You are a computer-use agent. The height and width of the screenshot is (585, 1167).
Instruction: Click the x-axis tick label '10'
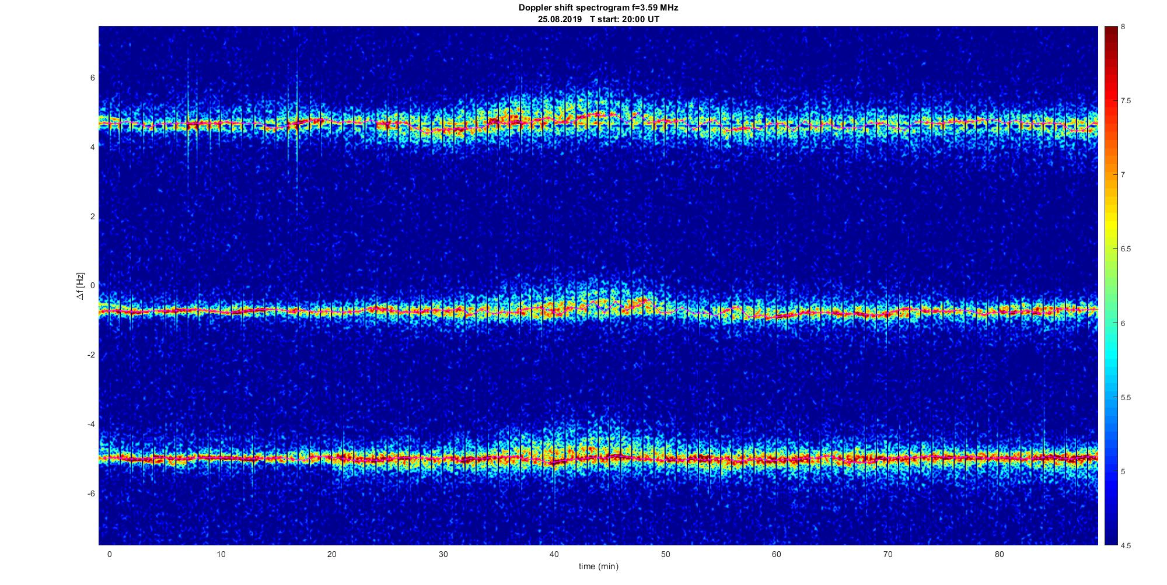(x=221, y=554)
